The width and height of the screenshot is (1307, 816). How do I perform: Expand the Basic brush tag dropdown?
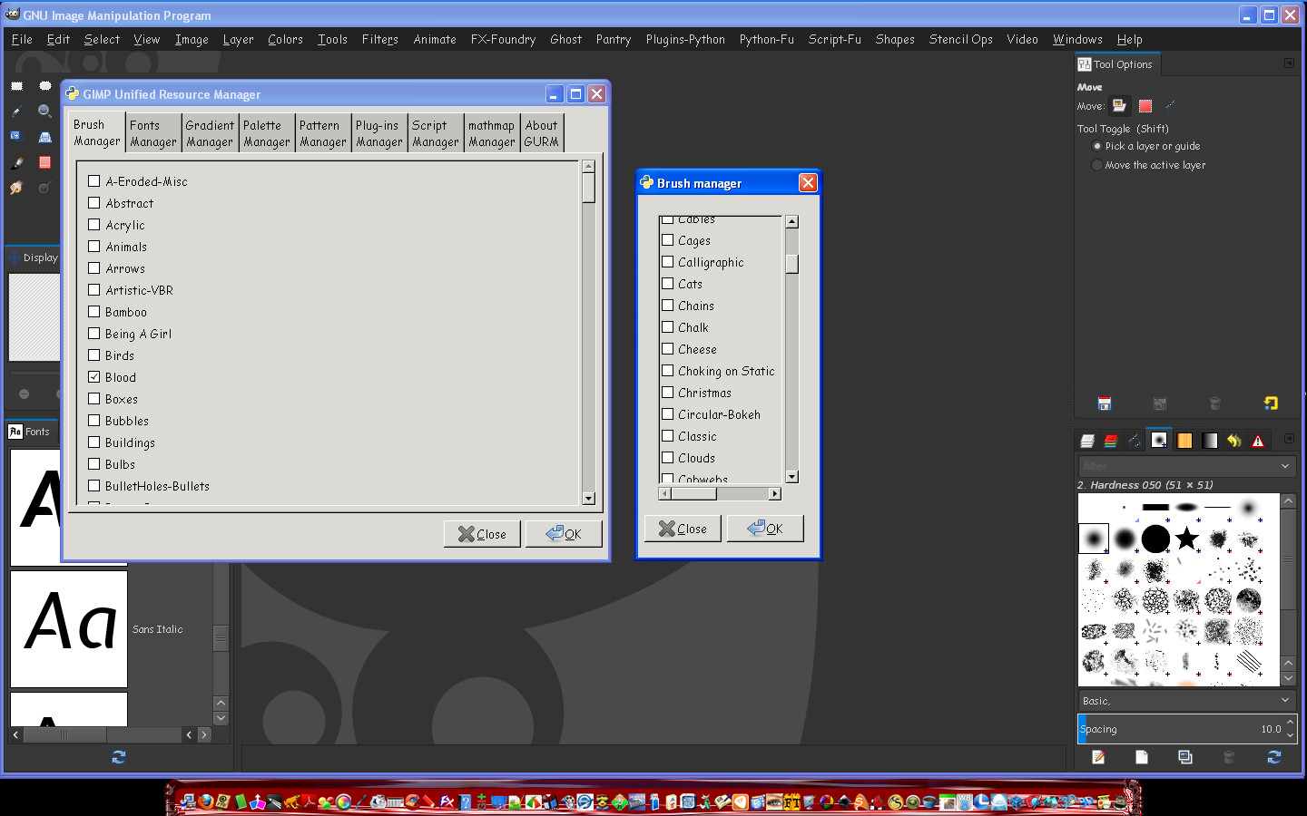click(1285, 700)
